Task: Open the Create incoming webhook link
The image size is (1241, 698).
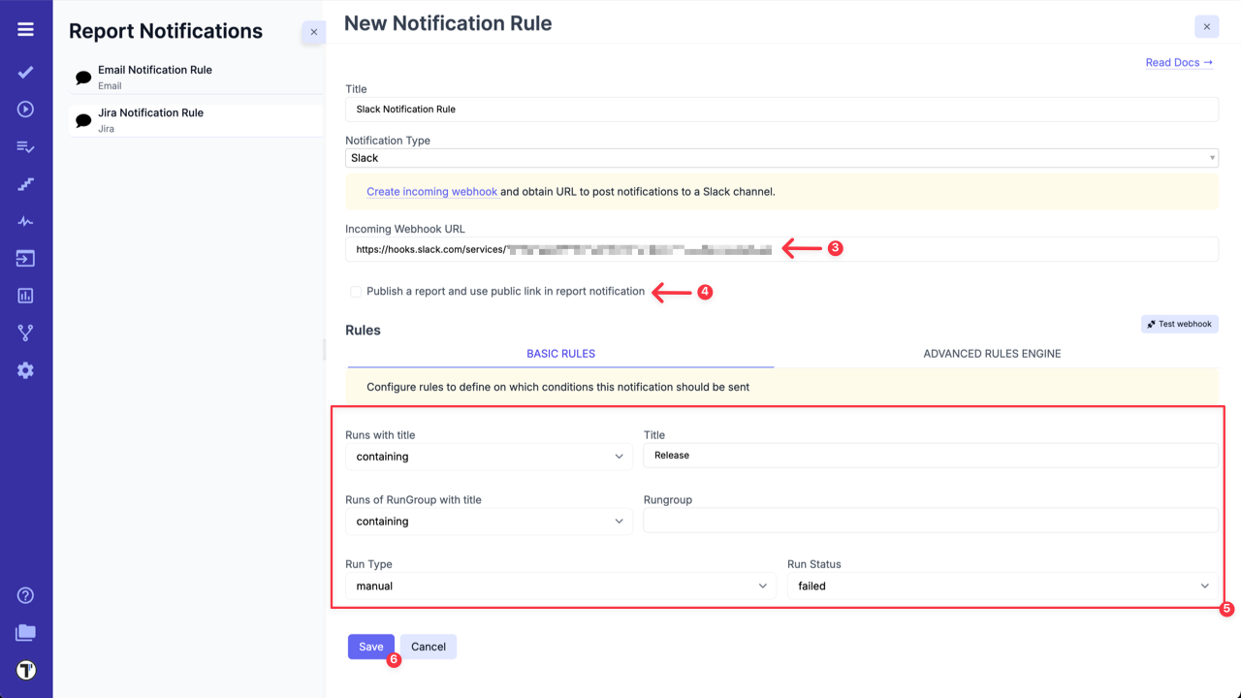Action: click(432, 191)
